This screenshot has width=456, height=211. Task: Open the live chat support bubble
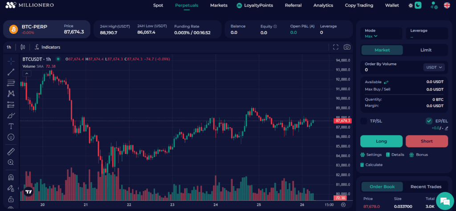point(444,201)
